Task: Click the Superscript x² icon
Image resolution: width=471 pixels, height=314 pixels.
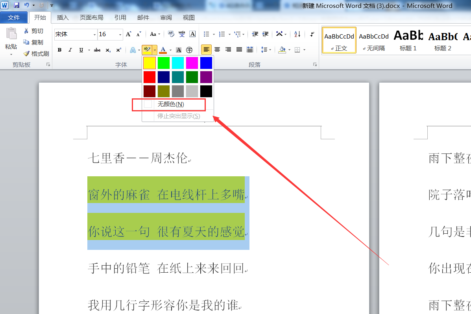Action: (119, 50)
